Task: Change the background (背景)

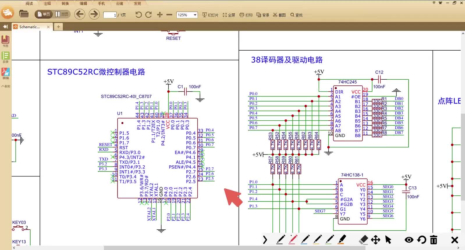Action: [263, 15]
